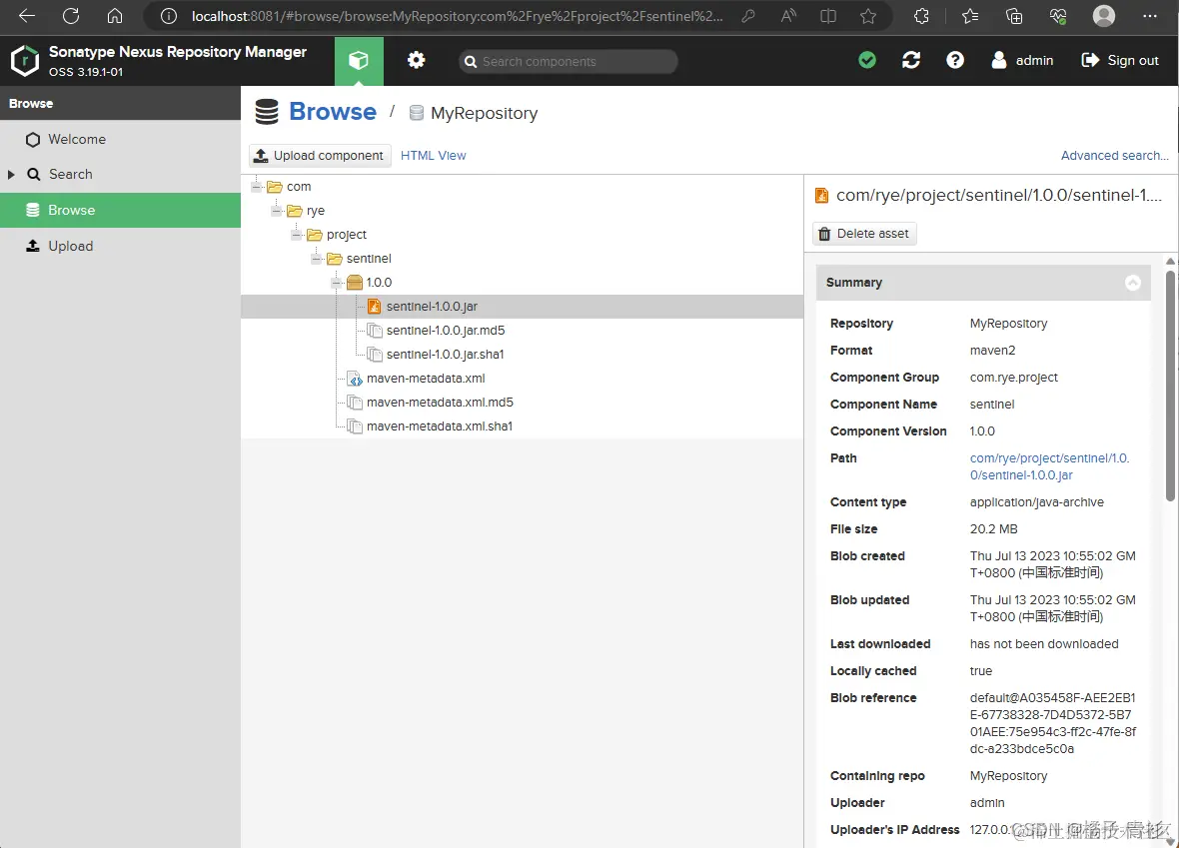
Task: Open browser extensions puzzle icon
Action: [922, 16]
